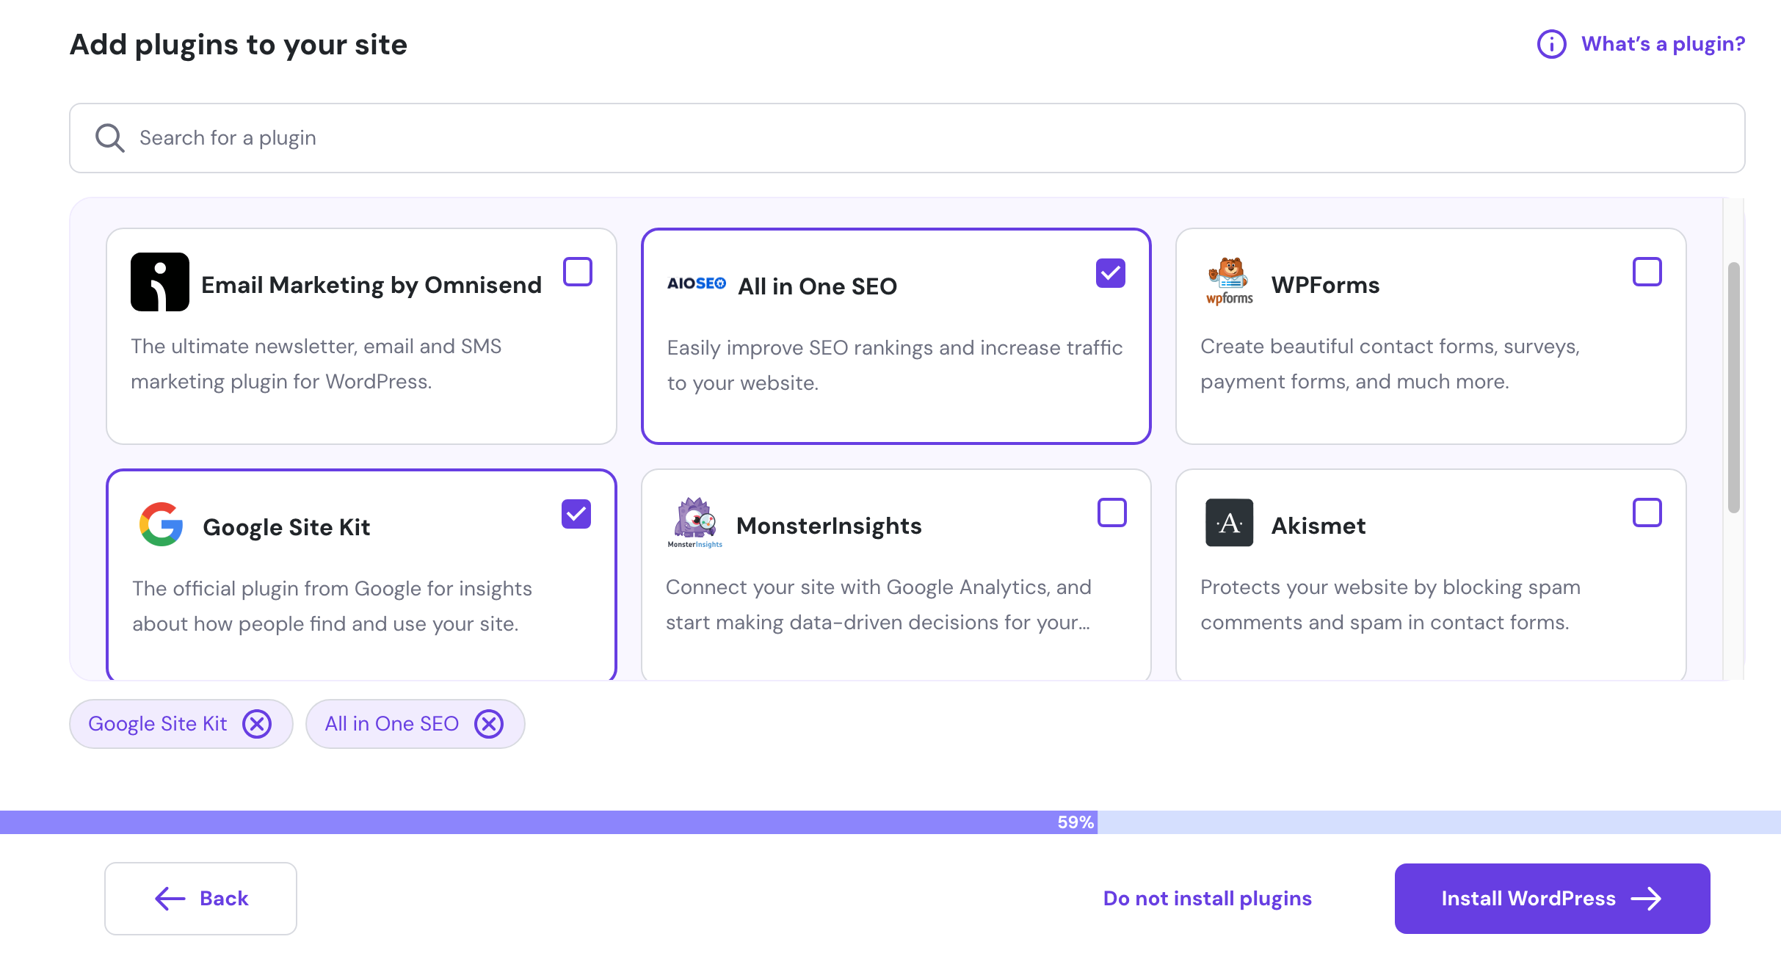Click the magnifier search icon
Viewport: 1781px width, 978px height.
click(110, 138)
